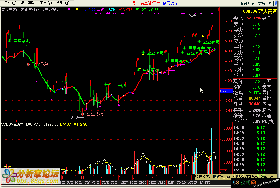Switch to the RSI indicator tab
This screenshot has height=188, width=280.
click(x=70, y=182)
